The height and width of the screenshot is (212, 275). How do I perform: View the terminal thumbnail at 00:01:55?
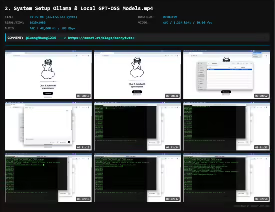click(227, 126)
